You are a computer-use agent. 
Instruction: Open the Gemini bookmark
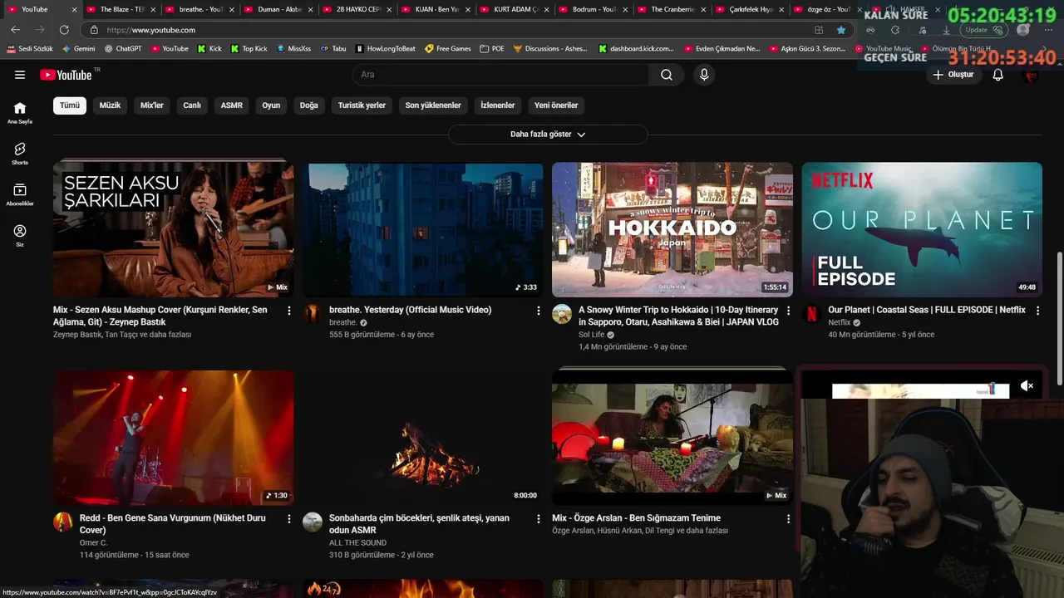(x=78, y=49)
